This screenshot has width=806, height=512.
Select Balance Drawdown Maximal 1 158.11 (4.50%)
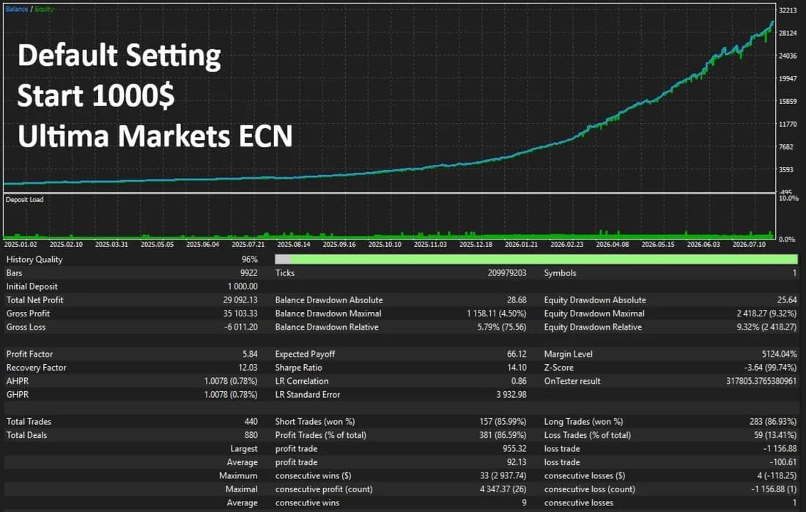tap(497, 313)
